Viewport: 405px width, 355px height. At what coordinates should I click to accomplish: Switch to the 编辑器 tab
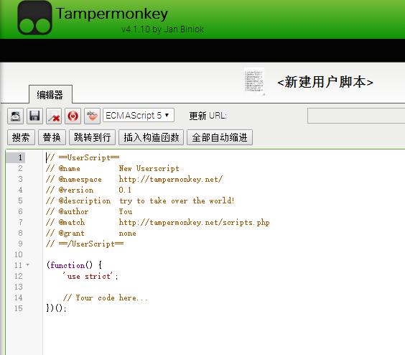[x=50, y=94]
